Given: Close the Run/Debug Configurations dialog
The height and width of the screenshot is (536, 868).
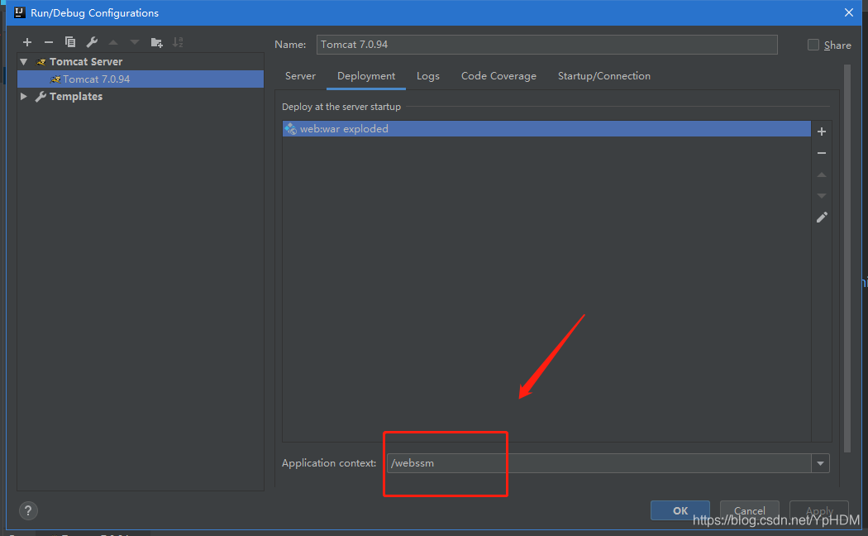Looking at the screenshot, I should tap(849, 12).
